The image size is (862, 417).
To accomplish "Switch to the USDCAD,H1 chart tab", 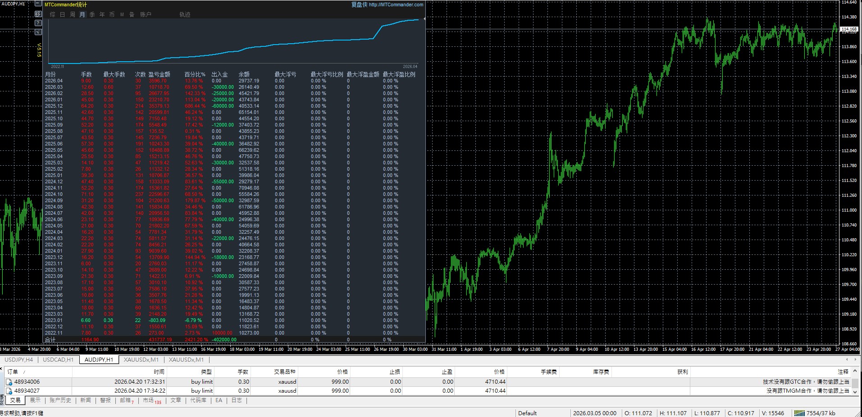I will (x=58, y=359).
